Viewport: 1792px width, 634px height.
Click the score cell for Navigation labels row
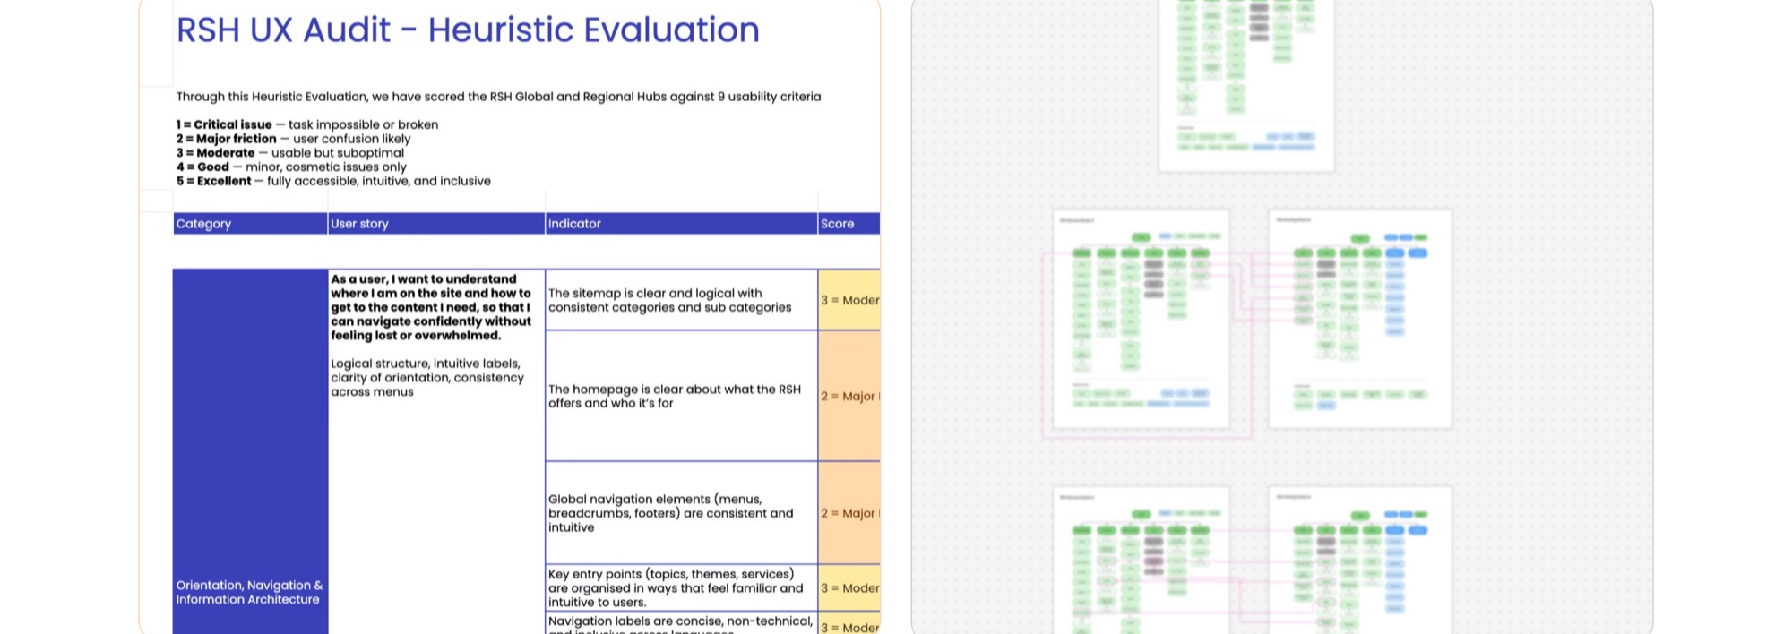coord(849,623)
